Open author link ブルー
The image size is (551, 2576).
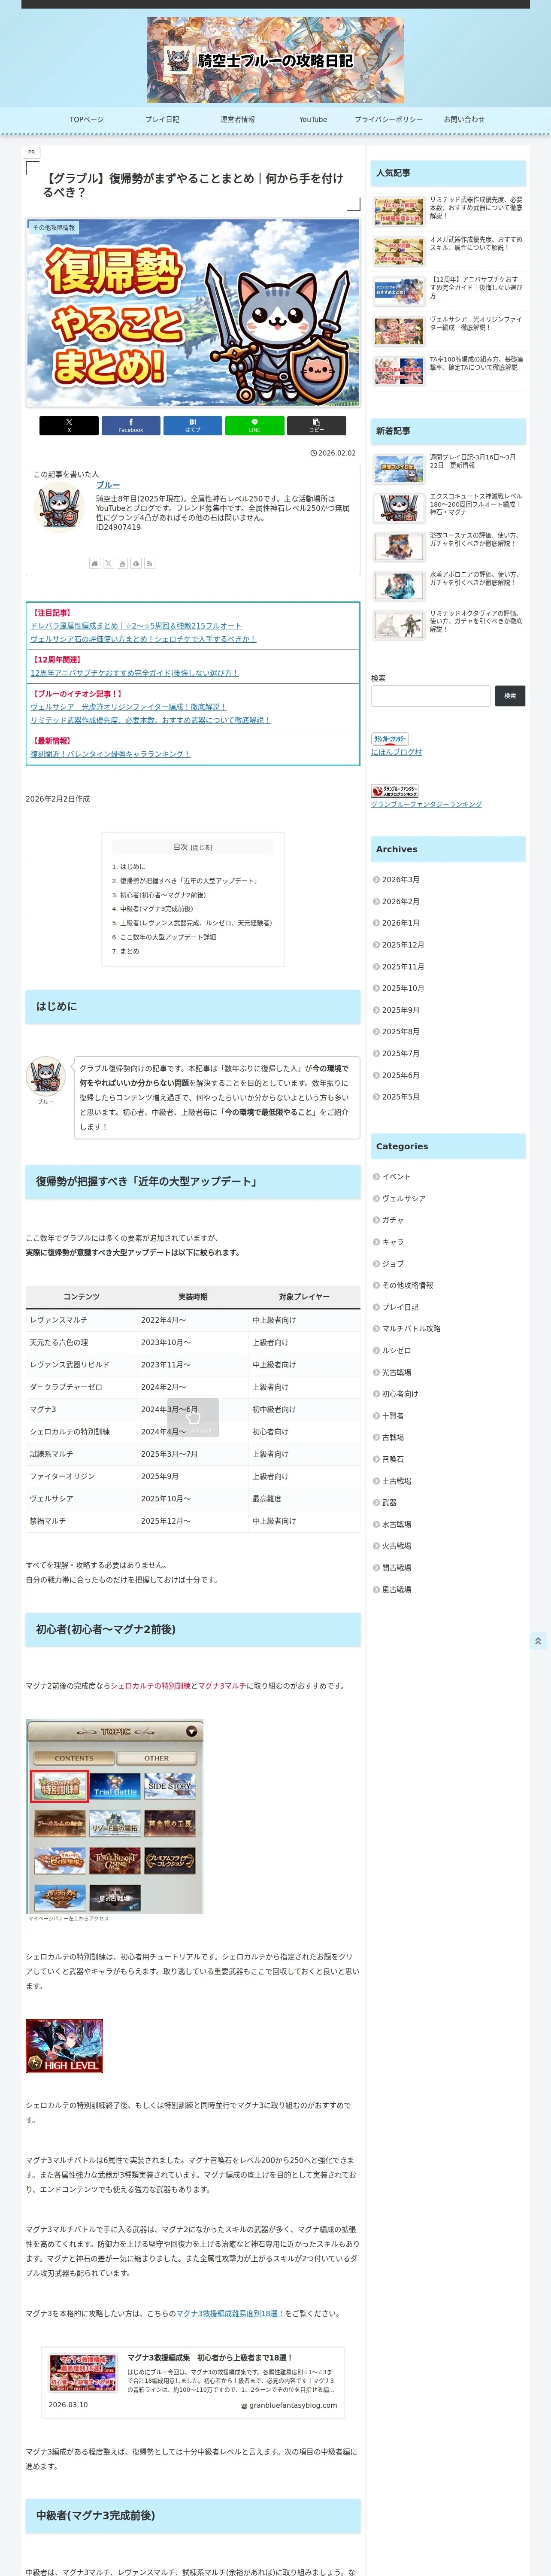[x=108, y=485]
